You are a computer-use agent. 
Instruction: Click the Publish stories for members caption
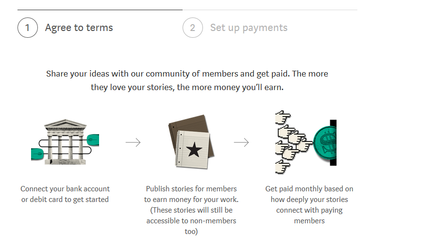coord(191,210)
